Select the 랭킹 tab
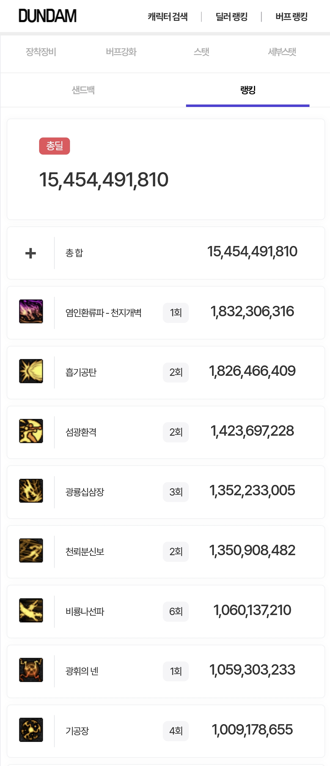 click(248, 90)
